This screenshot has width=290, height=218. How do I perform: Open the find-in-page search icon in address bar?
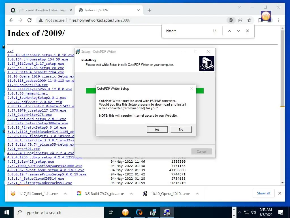pyautogui.click(x=231, y=20)
